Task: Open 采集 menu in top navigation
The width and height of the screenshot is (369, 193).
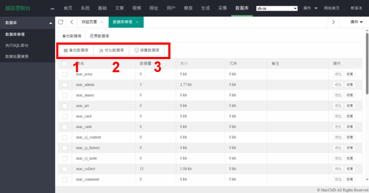Action: tap(223, 8)
